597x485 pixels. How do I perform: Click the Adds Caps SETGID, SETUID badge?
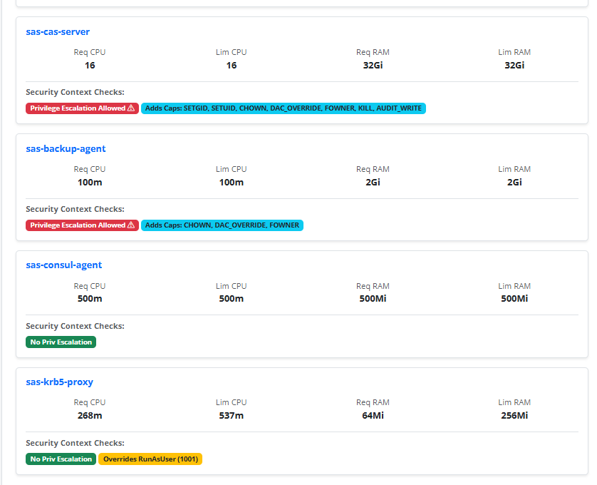[x=284, y=108]
